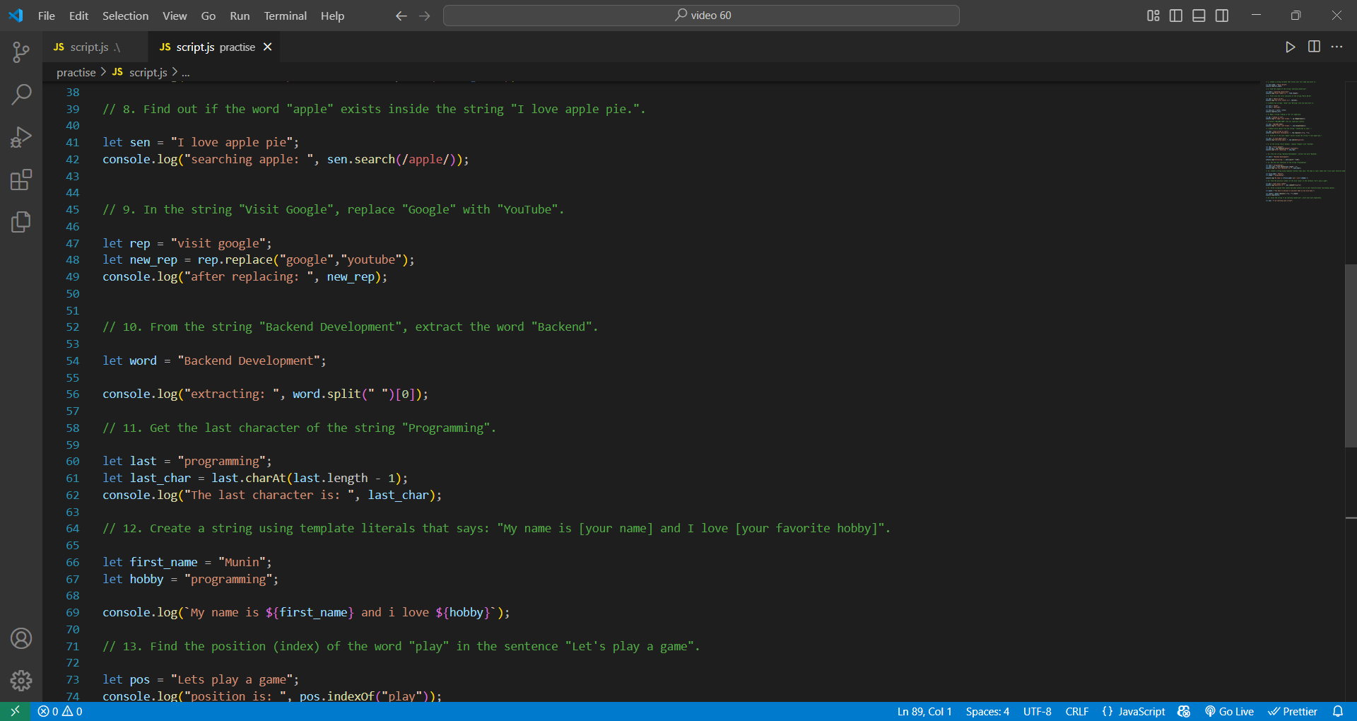Toggle the primary side bar
Image resolution: width=1357 pixels, height=721 pixels.
coord(1176,16)
